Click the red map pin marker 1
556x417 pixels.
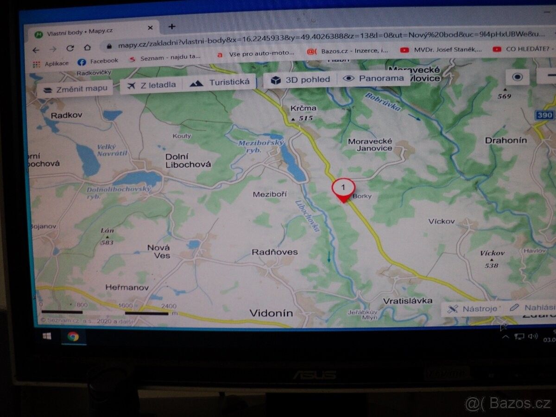point(343,189)
